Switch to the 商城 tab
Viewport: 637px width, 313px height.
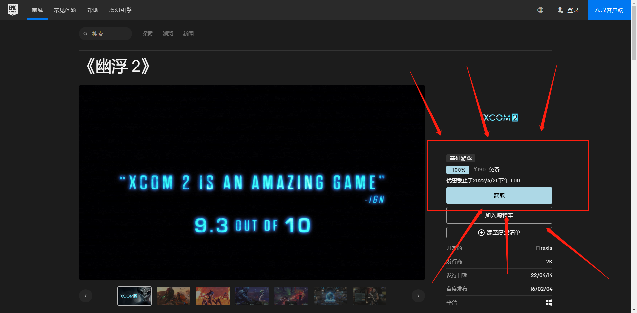point(37,10)
